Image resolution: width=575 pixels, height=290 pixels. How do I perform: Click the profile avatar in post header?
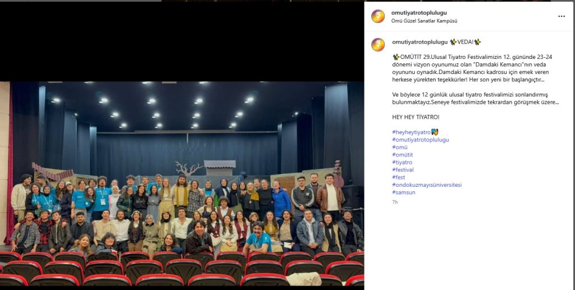coord(378,16)
